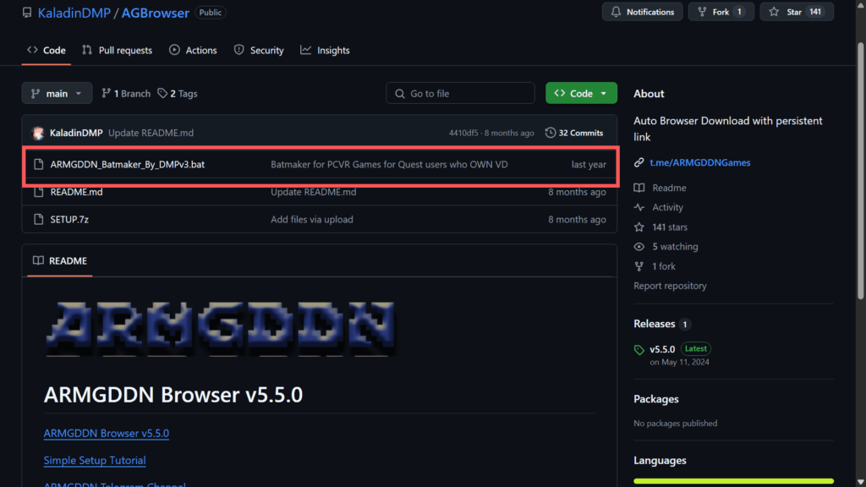Click the Activity pulse icon in About
The width and height of the screenshot is (866, 487).
(x=639, y=207)
